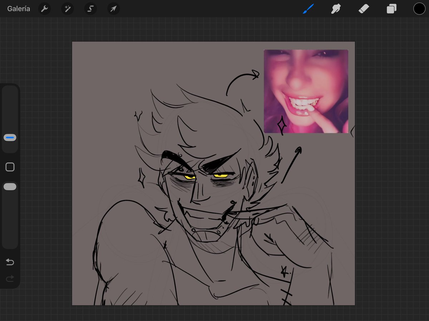
Task: Activate the Selection S-shaped tool
Action: (90, 9)
